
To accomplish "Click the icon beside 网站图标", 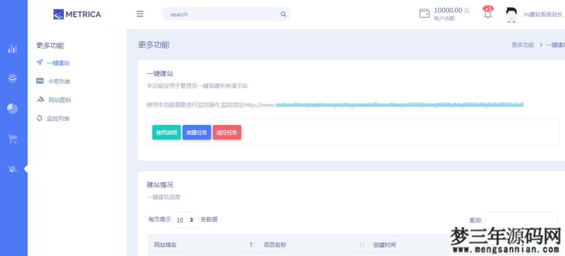I will pos(40,100).
